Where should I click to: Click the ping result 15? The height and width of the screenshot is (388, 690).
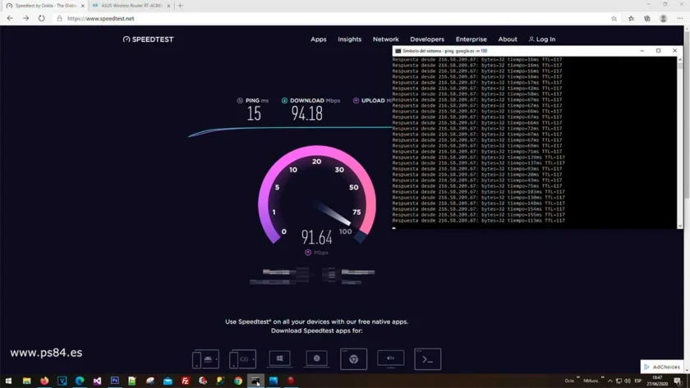[x=254, y=114]
